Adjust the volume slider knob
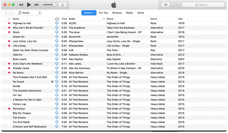This screenshot has width=228, height=133. [54, 5]
